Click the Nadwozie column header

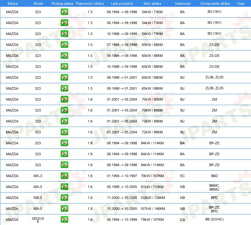(183, 4)
